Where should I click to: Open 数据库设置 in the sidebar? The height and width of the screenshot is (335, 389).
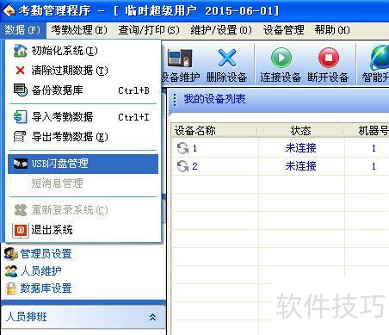pyautogui.click(x=46, y=288)
